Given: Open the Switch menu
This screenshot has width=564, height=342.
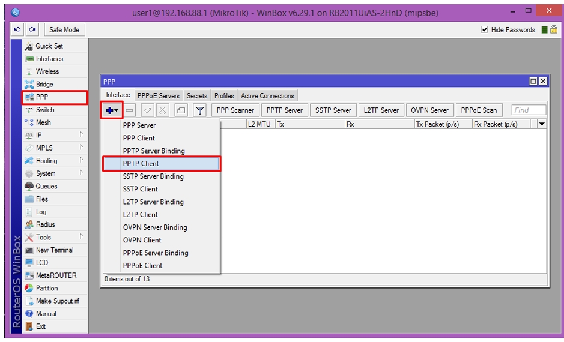Looking at the screenshot, I should point(55,110).
